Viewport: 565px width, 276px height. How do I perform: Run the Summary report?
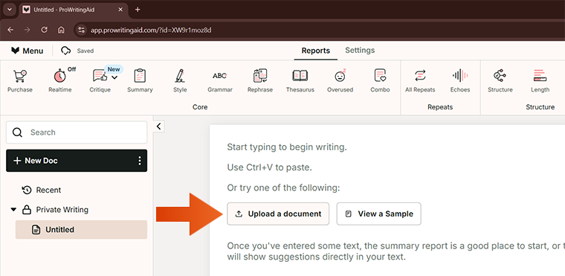(x=140, y=81)
